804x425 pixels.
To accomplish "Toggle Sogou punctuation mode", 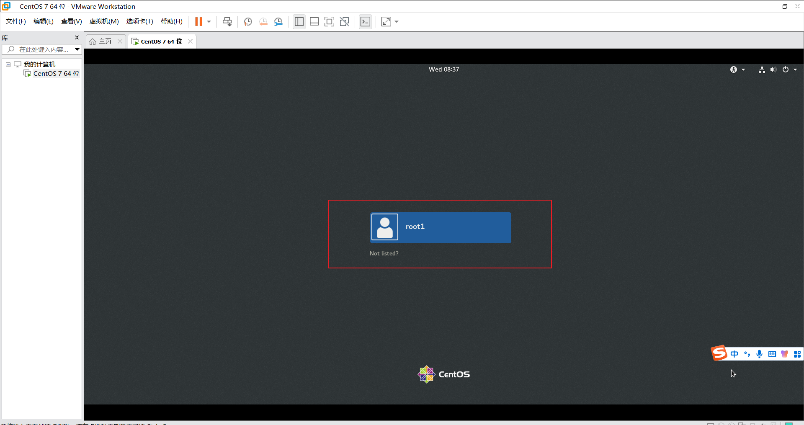I will 747,354.
